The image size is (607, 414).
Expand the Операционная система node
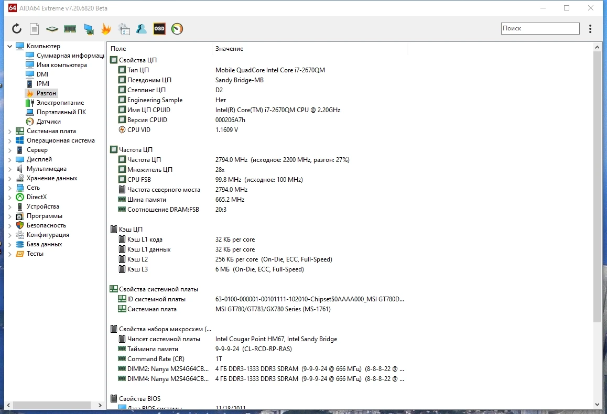(x=9, y=141)
